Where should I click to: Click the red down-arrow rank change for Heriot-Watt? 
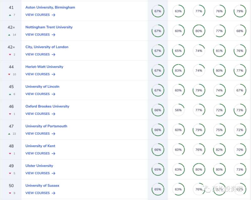point(9,74)
